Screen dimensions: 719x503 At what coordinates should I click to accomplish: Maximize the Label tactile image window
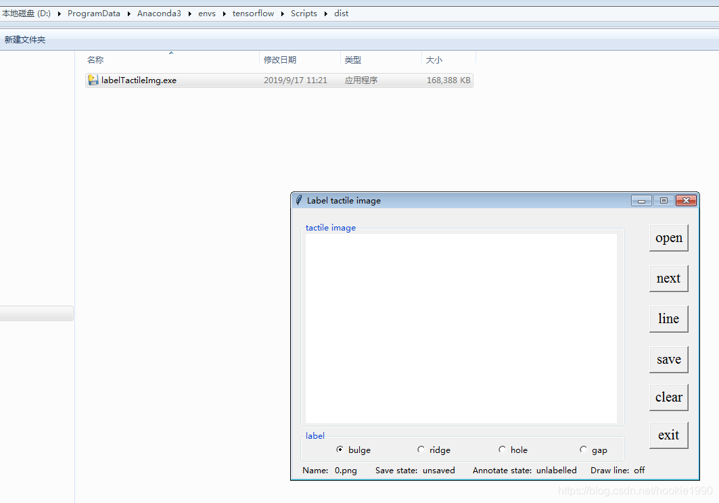[x=664, y=200]
